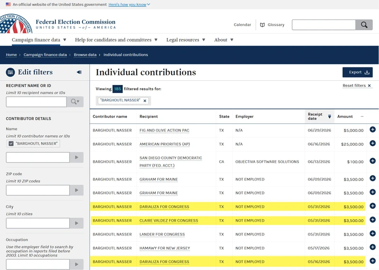Collapse the Edit filters panel arrow
379x270 pixels.
tap(79, 72)
